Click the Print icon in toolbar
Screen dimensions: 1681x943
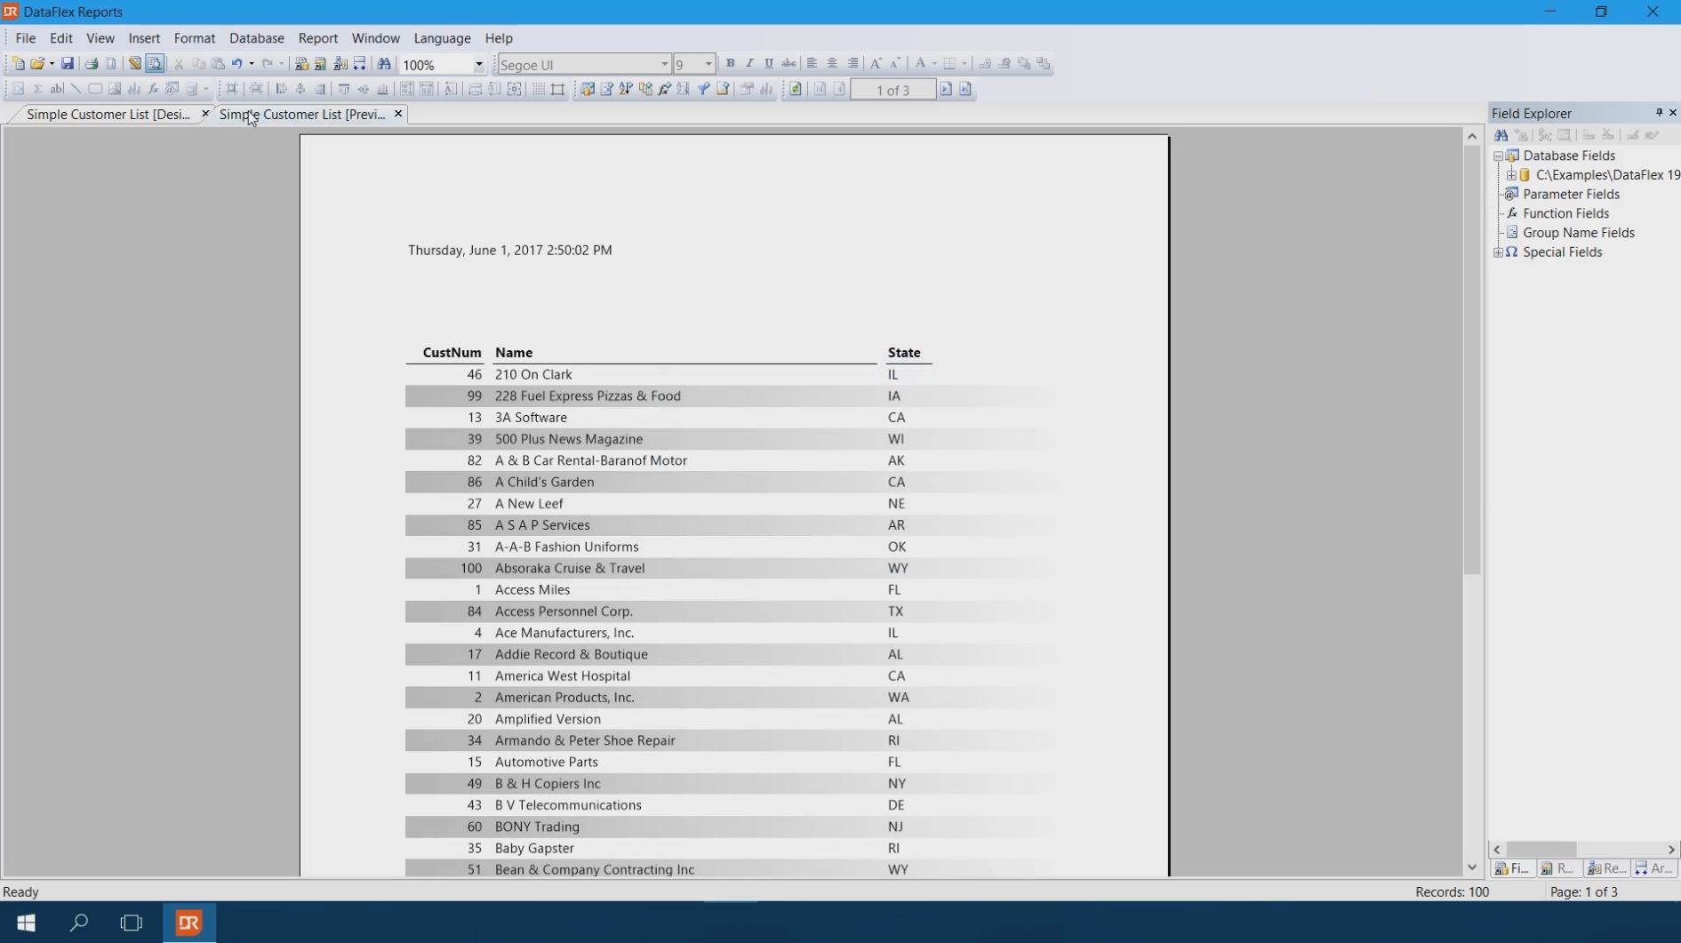tap(91, 64)
